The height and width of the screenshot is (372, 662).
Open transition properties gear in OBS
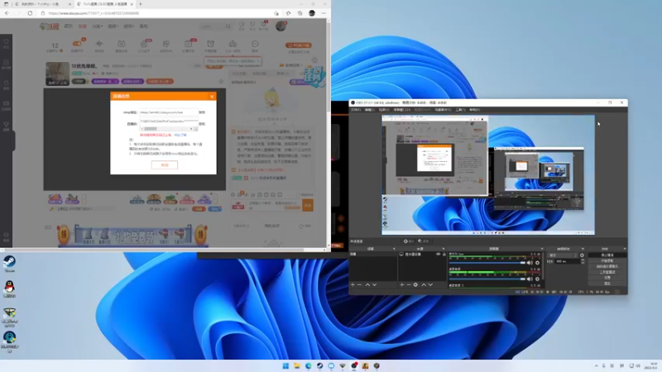[583, 255]
